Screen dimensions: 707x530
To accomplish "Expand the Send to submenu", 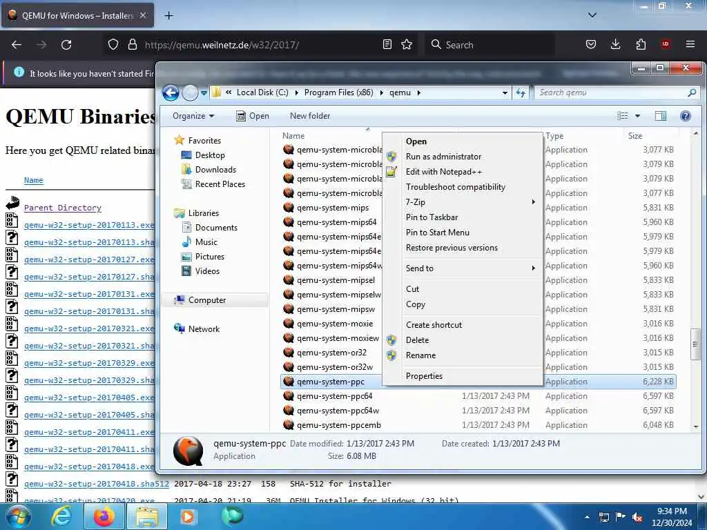I will click(x=463, y=268).
